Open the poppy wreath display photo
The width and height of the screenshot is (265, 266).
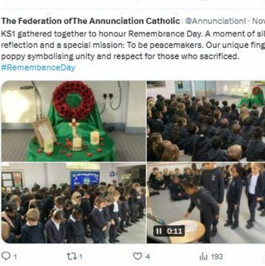click(x=73, y=121)
